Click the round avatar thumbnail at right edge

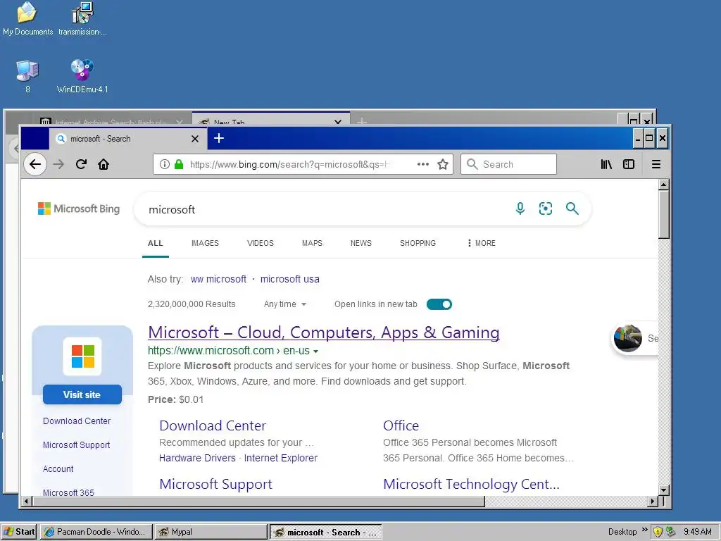click(x=627, y=339)
